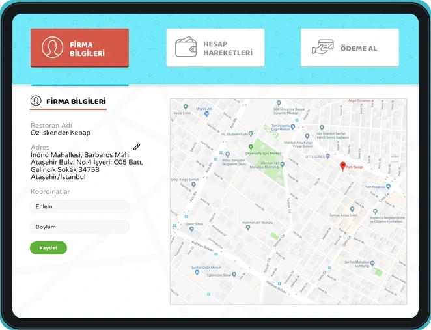This screenshot has height=330, width=431.
Task: Select the Bilfen Yenişehir İlköğretim Okulu marker
Action: click(x=227, y=154)
